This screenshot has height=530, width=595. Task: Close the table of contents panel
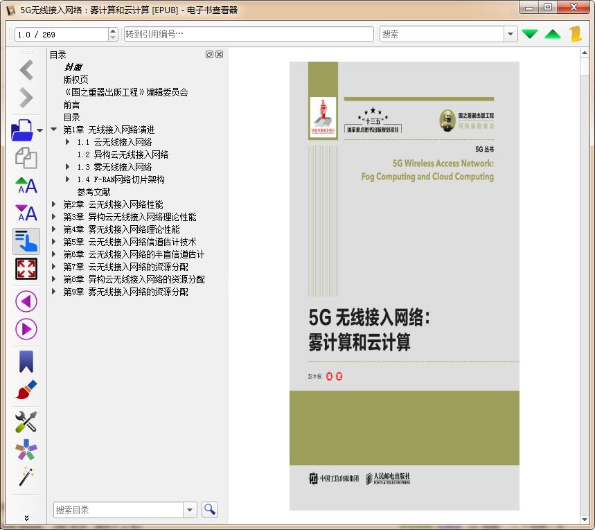220,54
